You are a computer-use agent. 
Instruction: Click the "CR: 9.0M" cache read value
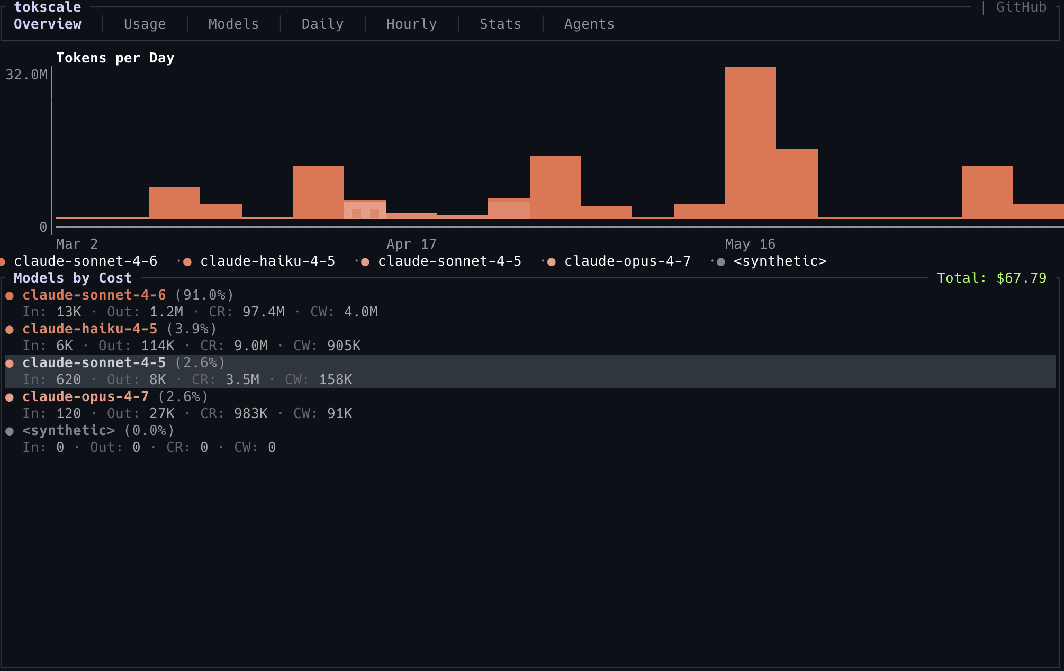point(234,346)
